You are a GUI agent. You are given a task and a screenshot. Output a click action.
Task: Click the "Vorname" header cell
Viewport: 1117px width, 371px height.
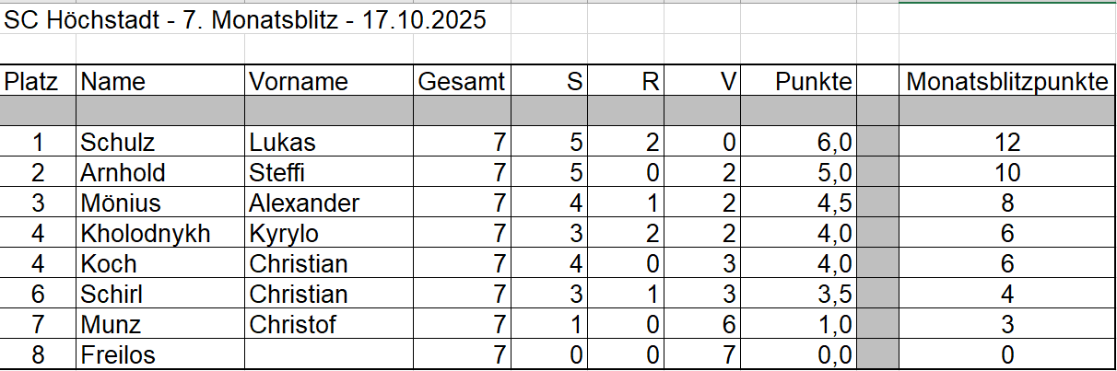pyautogui.click(x=298, y=82)
